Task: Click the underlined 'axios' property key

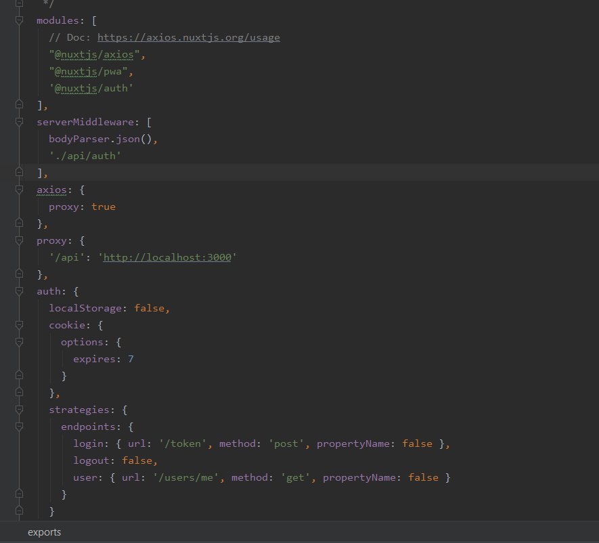Action: [51, 190]
